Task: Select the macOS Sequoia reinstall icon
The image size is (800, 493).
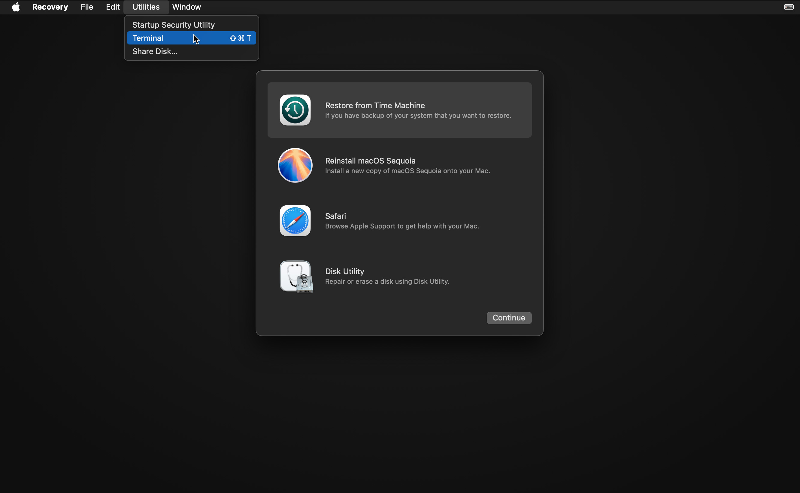Action: [x=295, y=165]
